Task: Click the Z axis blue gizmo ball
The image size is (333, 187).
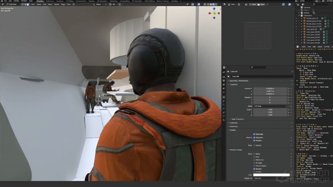Action: pyautogui.click(x=214, y=9)
